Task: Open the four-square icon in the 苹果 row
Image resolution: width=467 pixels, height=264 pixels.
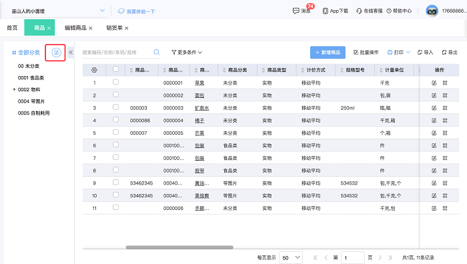Action: coord(445,83)
